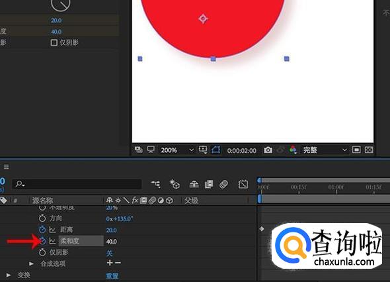The image size is (390, 282).
Task: Expand the 变换 transform group
Action: [x=9, y=275]
